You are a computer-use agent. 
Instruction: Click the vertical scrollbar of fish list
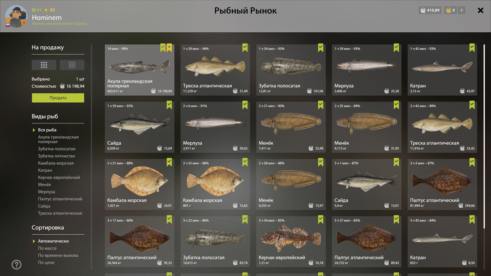click(x=484, y=137)
